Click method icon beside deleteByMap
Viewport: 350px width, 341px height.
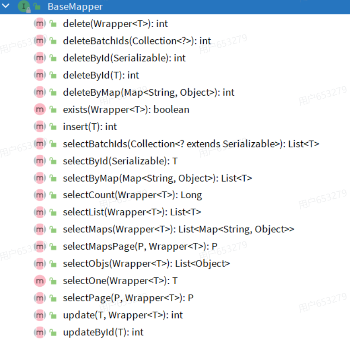40,92
